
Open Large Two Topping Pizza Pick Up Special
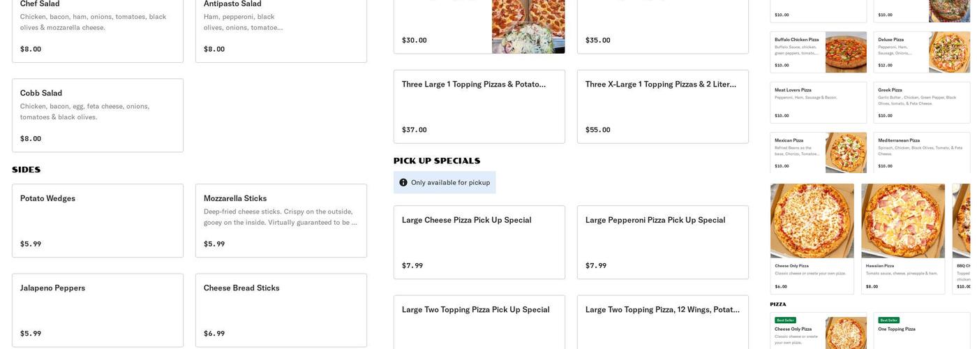pos(479,321)
